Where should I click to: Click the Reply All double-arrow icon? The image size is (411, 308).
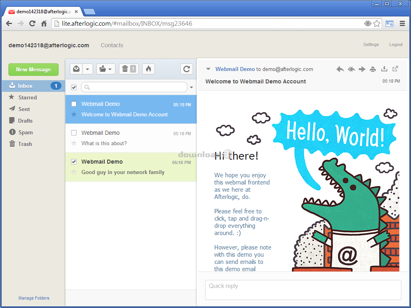point(351,69)
